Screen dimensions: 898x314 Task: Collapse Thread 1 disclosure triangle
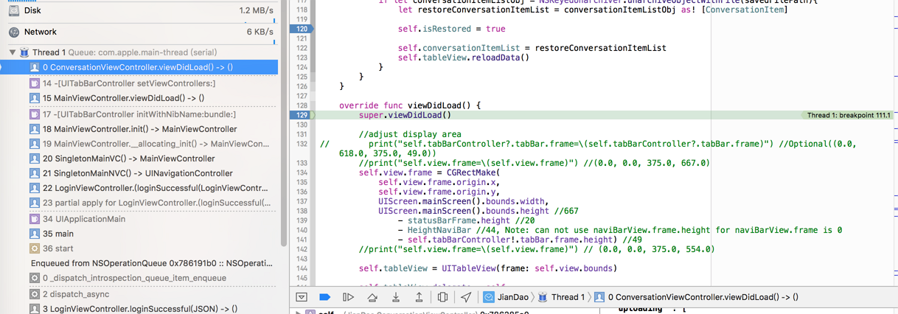[13, 52]
